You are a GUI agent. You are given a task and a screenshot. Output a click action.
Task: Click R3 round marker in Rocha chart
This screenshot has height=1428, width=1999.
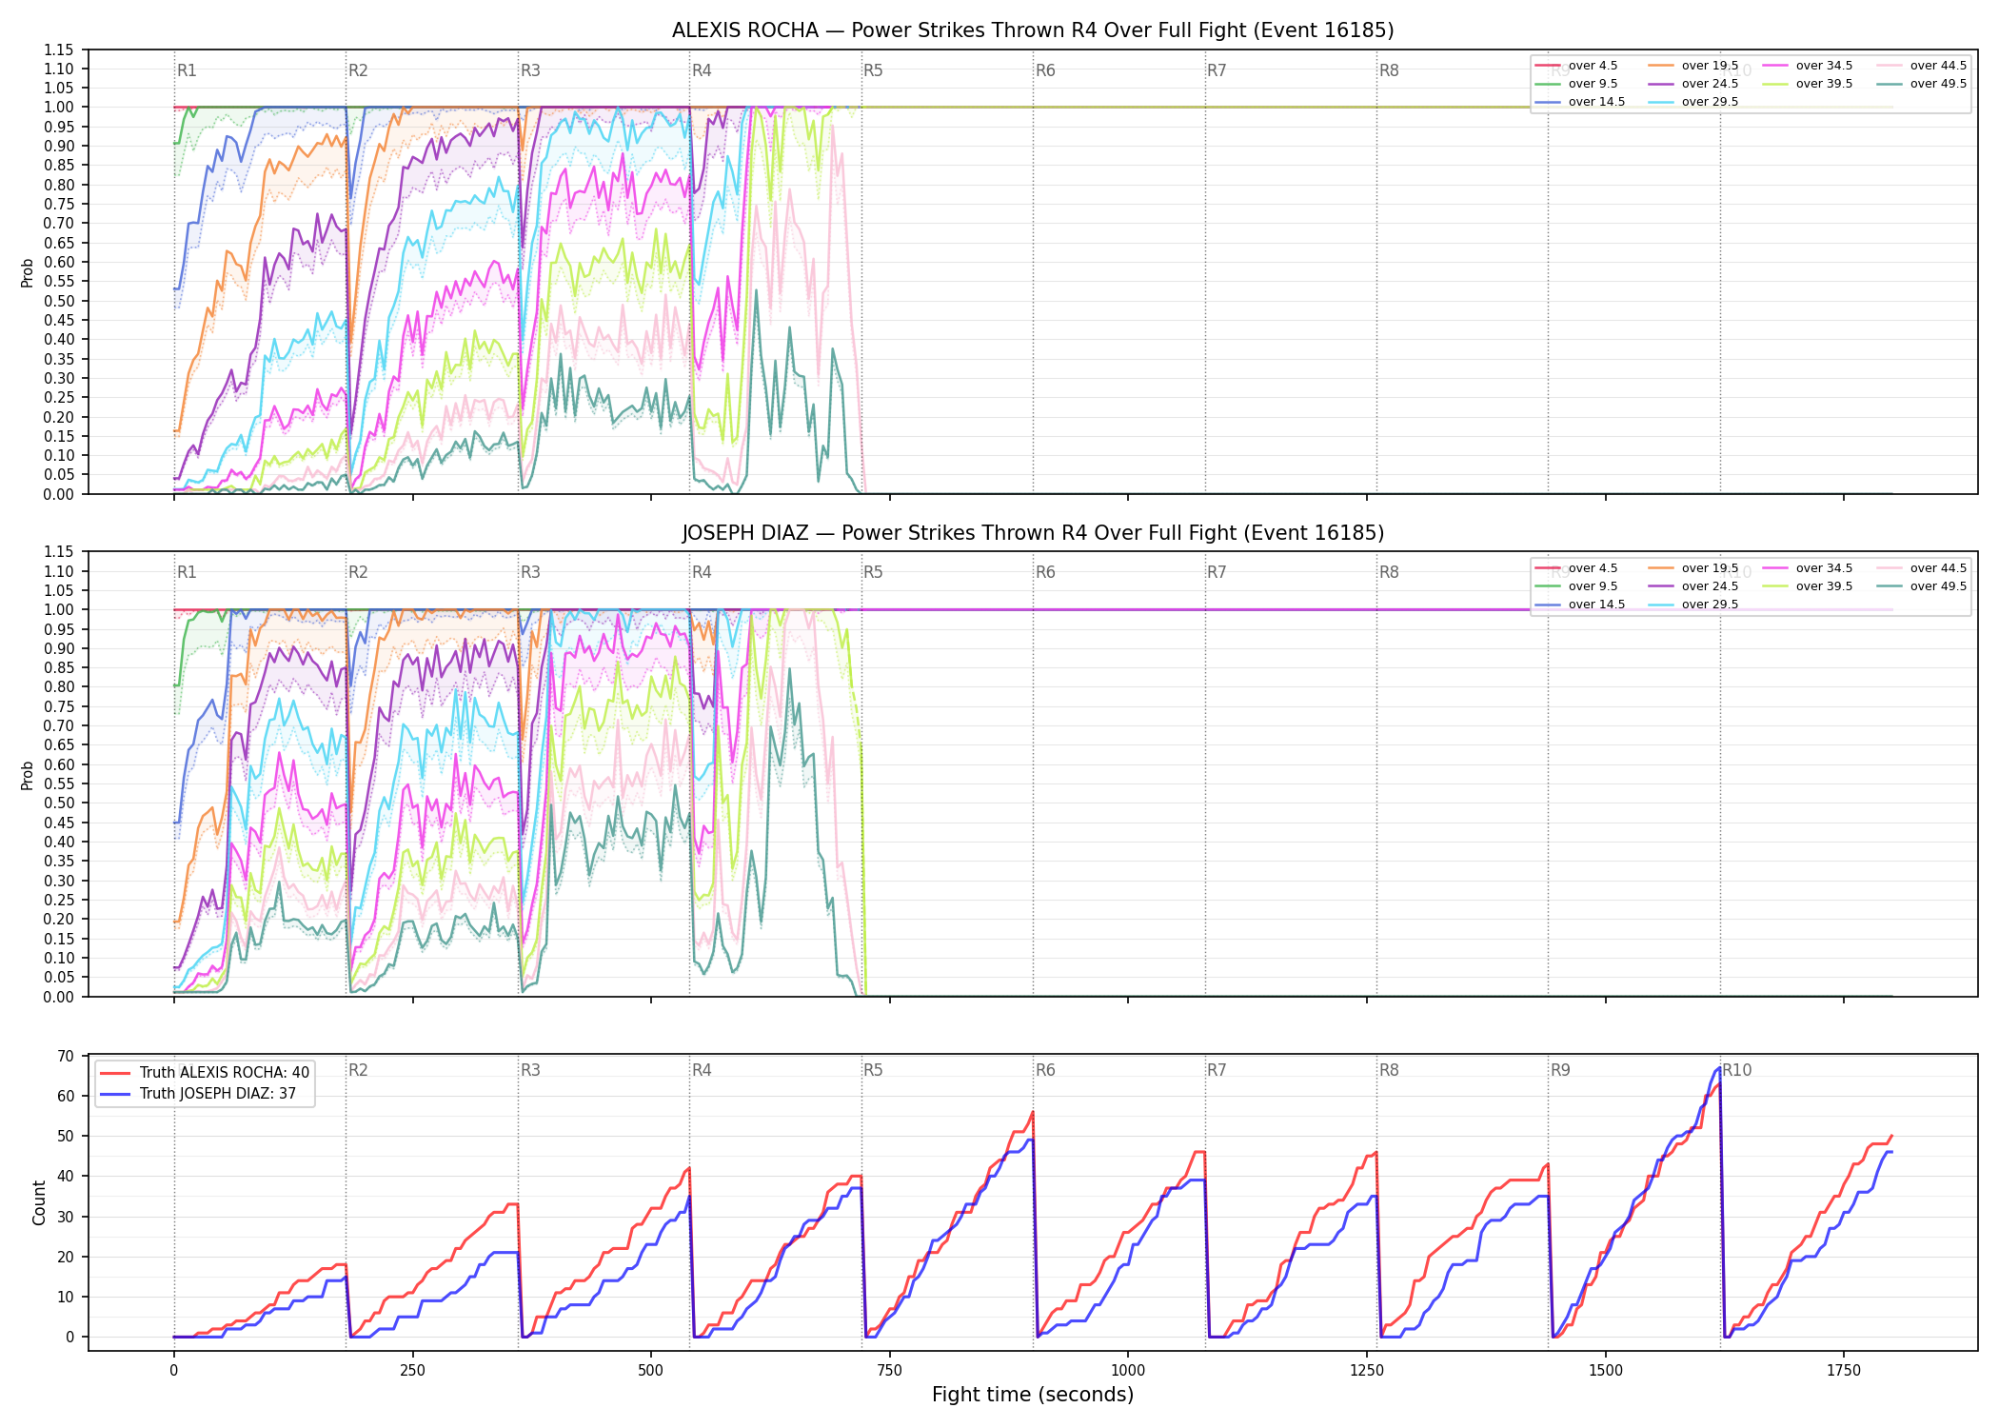click(530, 70)
